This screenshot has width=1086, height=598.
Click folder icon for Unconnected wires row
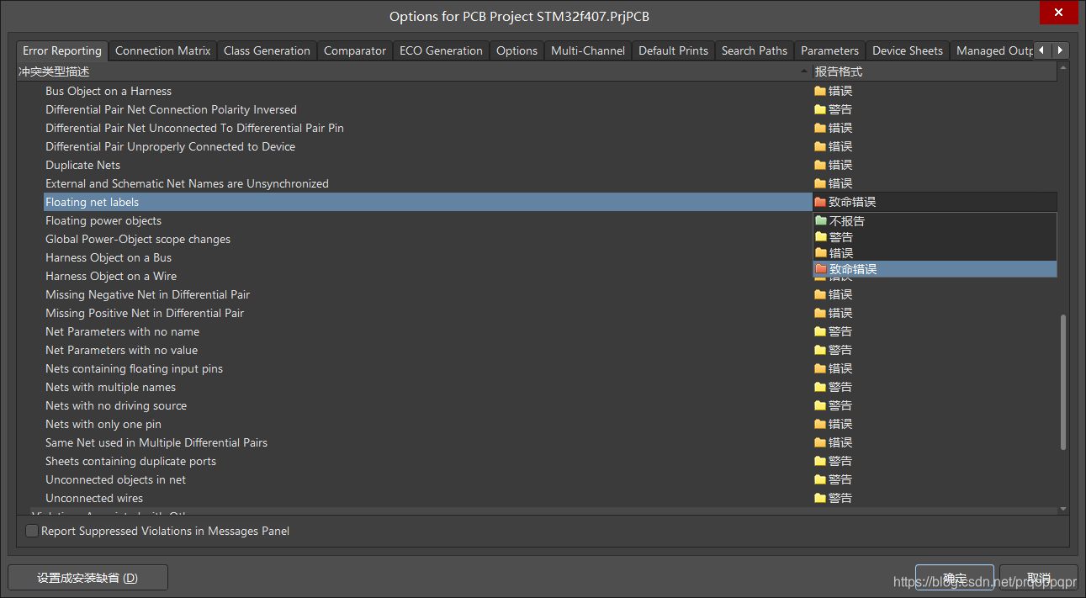[x=820, y=498]
